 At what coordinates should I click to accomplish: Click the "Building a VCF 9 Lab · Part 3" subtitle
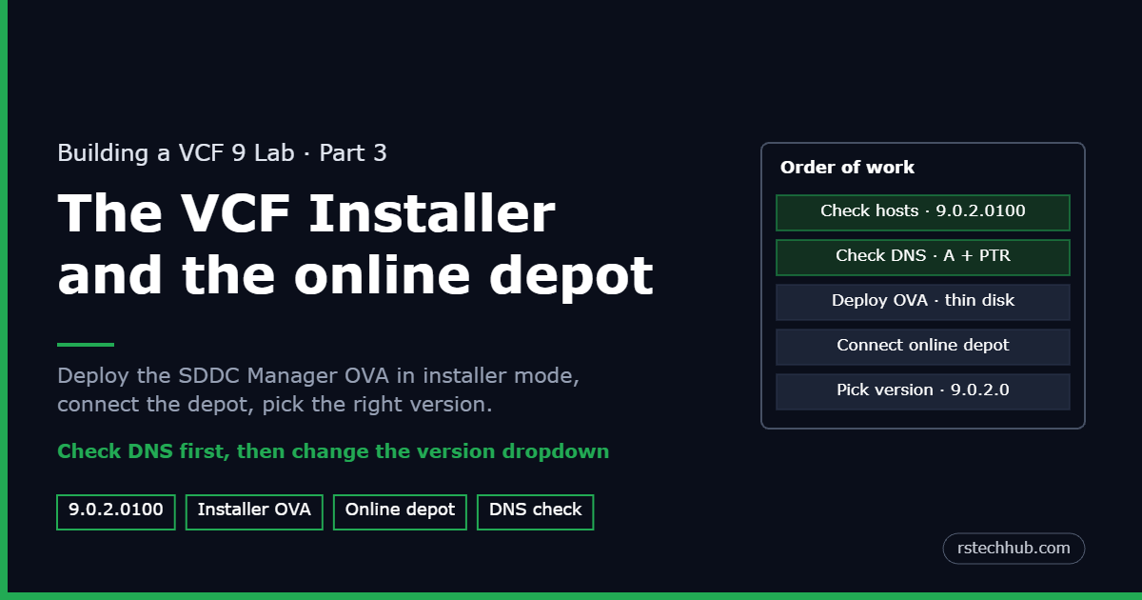click(x=222, y=152)
